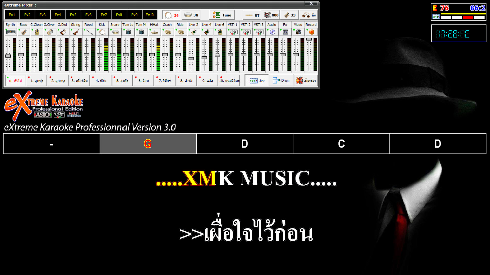Open the Kick drum channel icon
This screenshot has height=275, width=490.
click(x=102, y=32)
